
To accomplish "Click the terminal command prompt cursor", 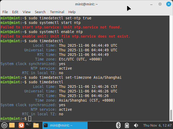I will (30, 119).
